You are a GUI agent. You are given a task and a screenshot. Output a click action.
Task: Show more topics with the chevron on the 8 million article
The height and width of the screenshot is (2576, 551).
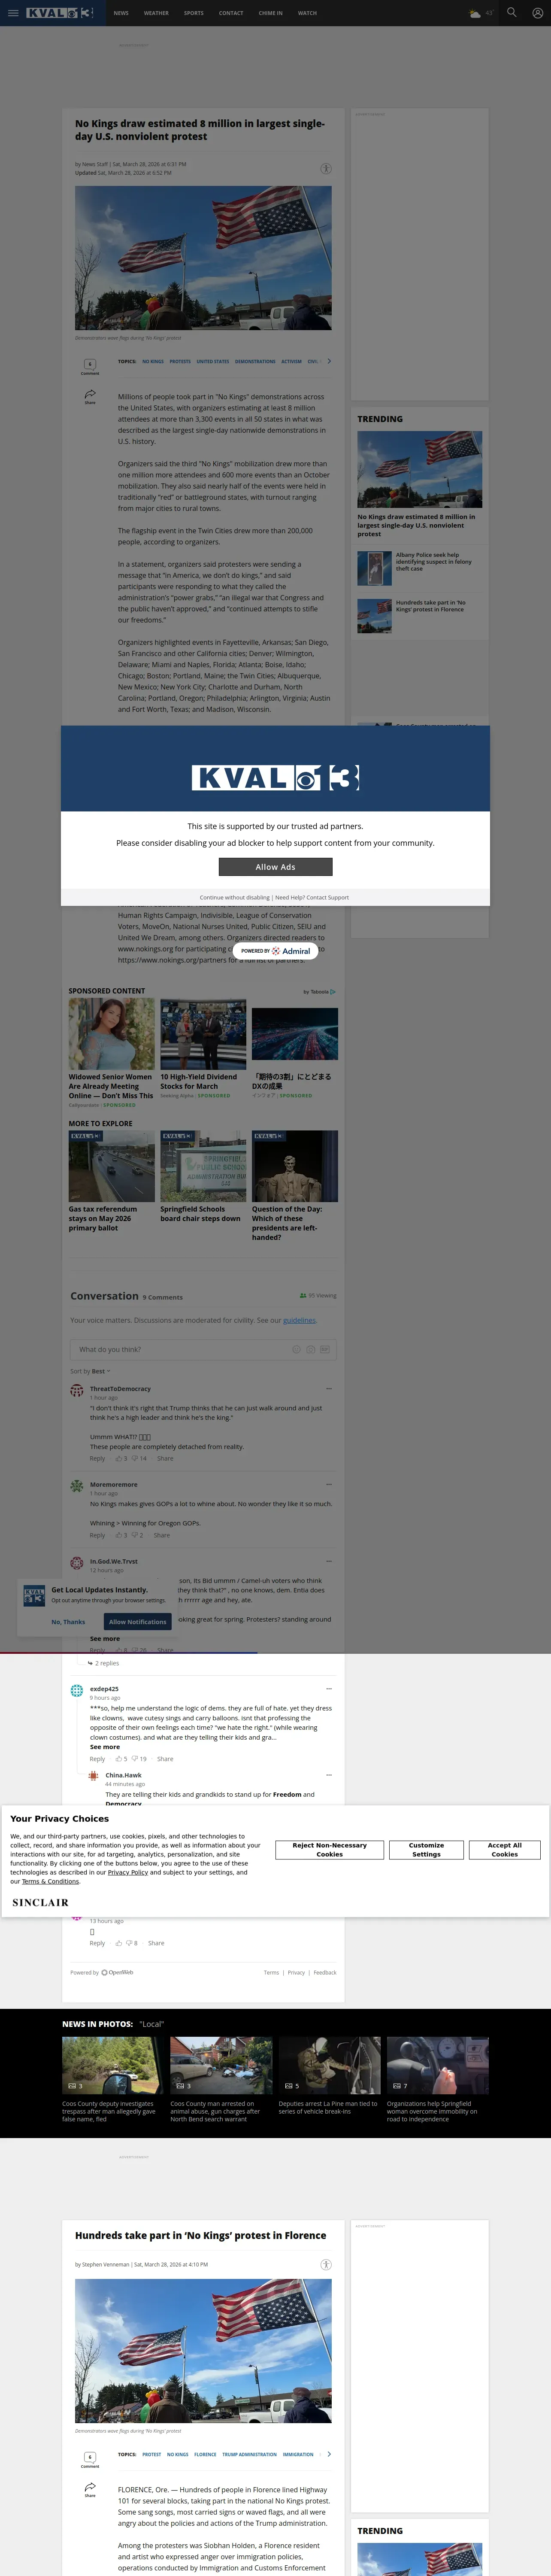(329, 361)
